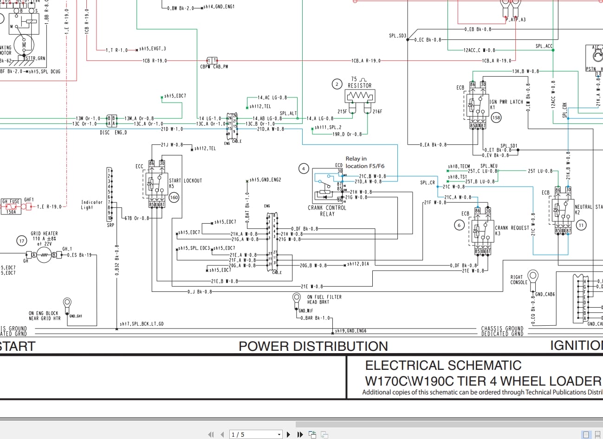This screenshot has width=603, height=439.
Task: Click the 75 RESISTOR component
Action: (x=360, y=95)
